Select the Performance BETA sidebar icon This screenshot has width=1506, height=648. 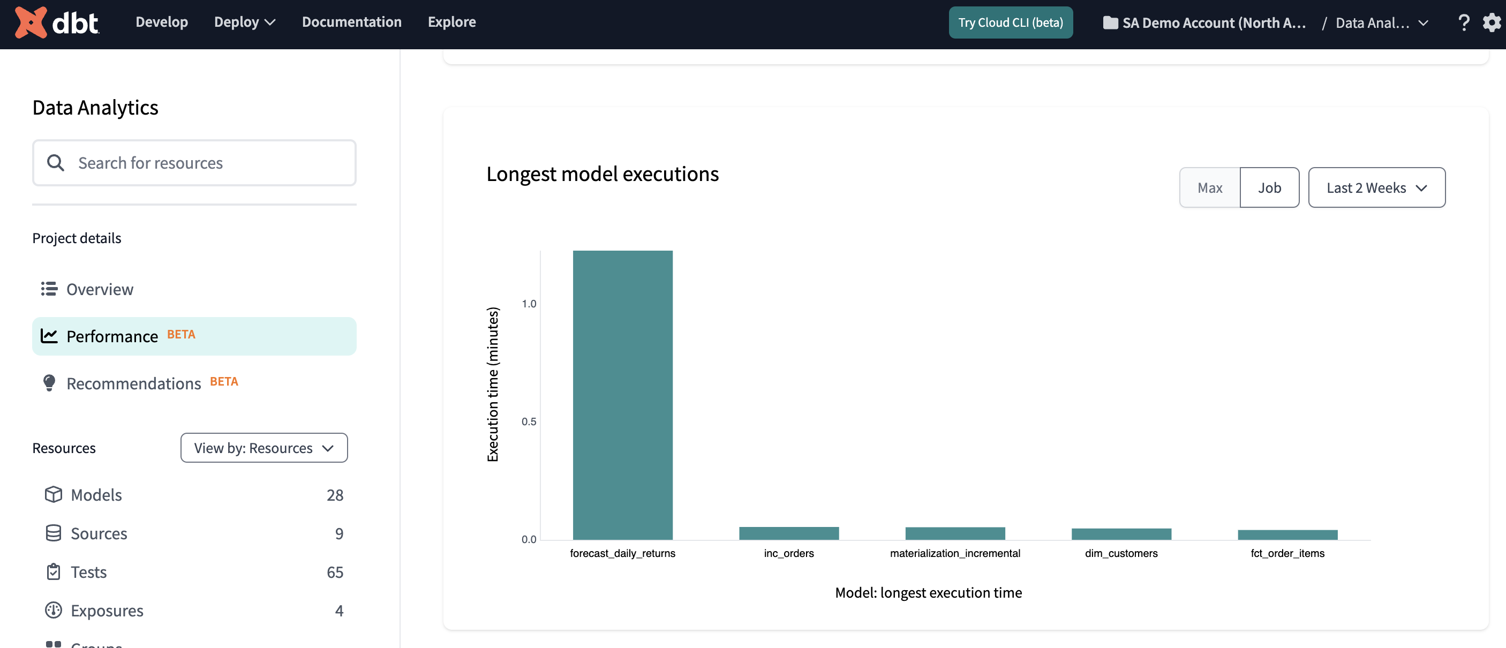[48, 335]
